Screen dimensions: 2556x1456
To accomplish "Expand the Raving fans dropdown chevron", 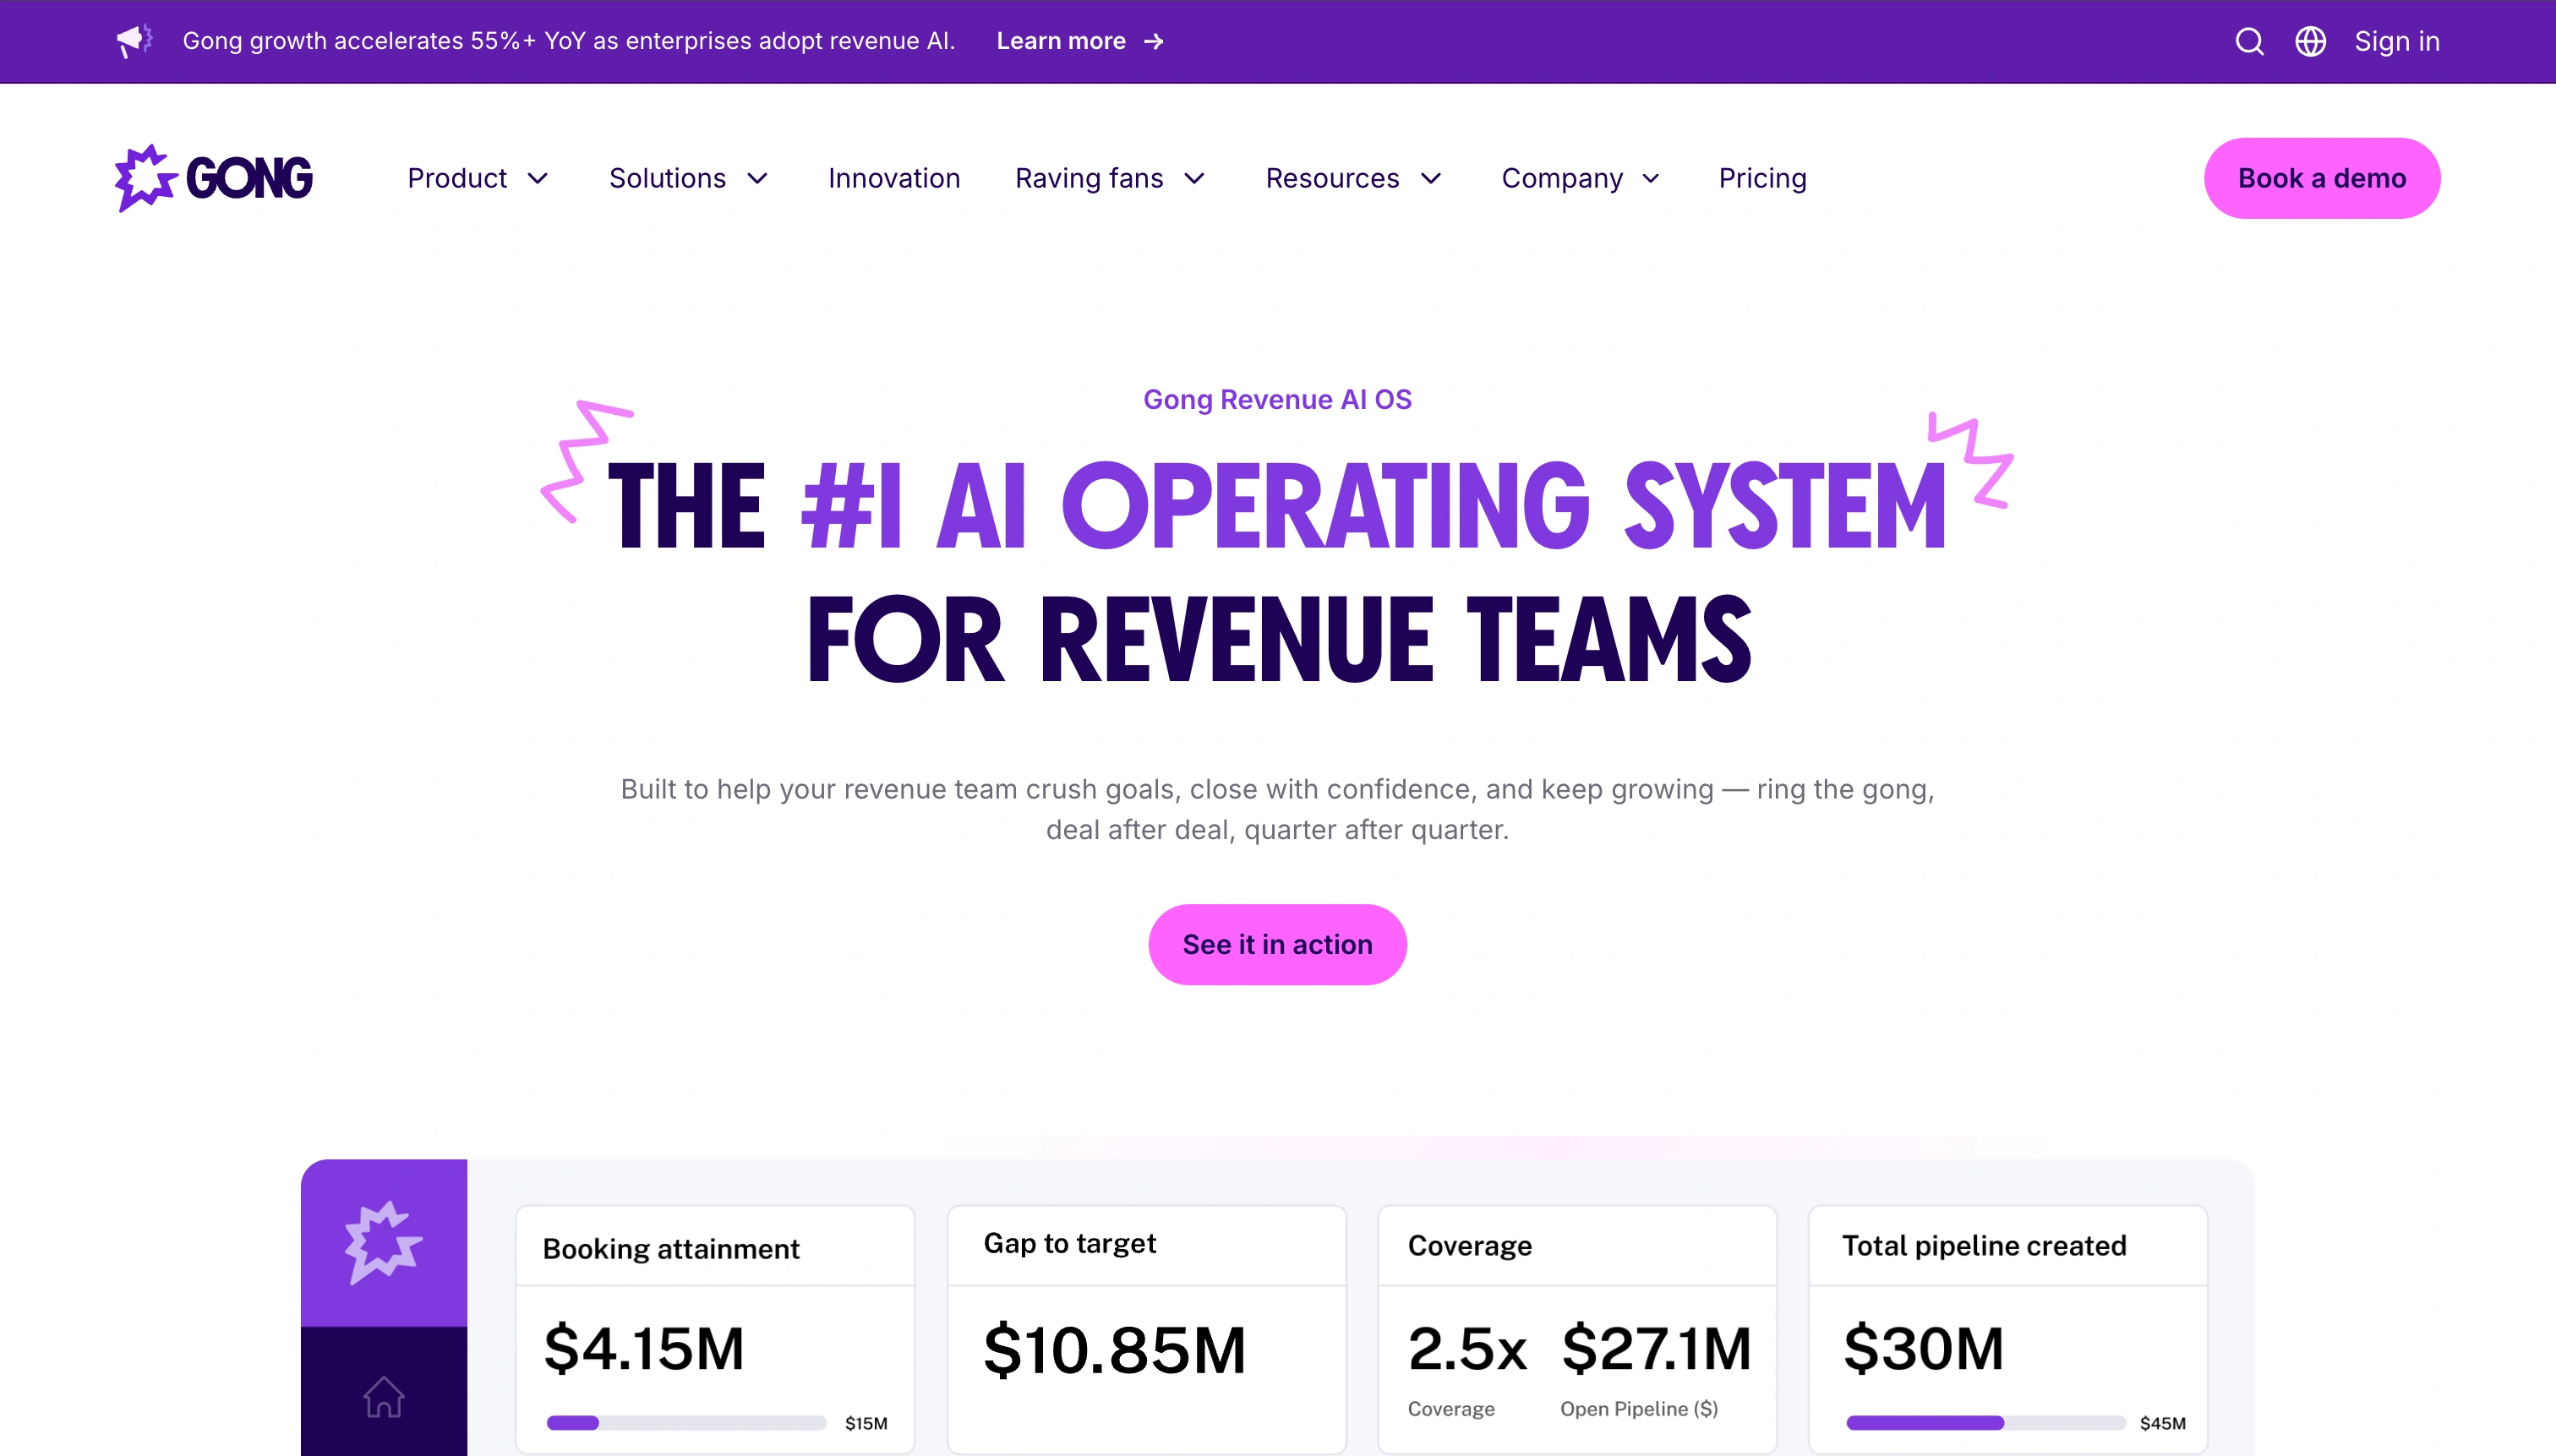I will coord(1195,179).
